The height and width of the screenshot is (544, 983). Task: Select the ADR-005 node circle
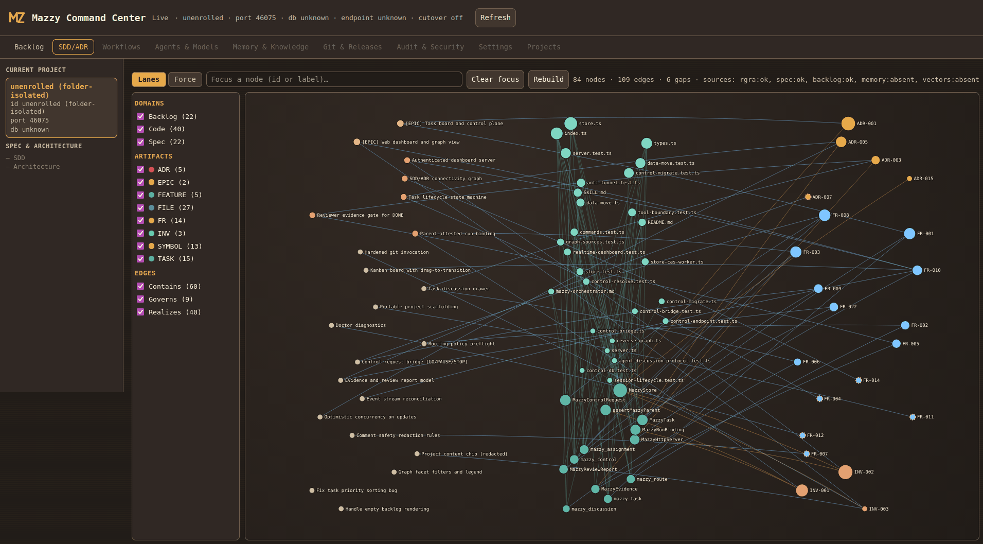(841, 142)
